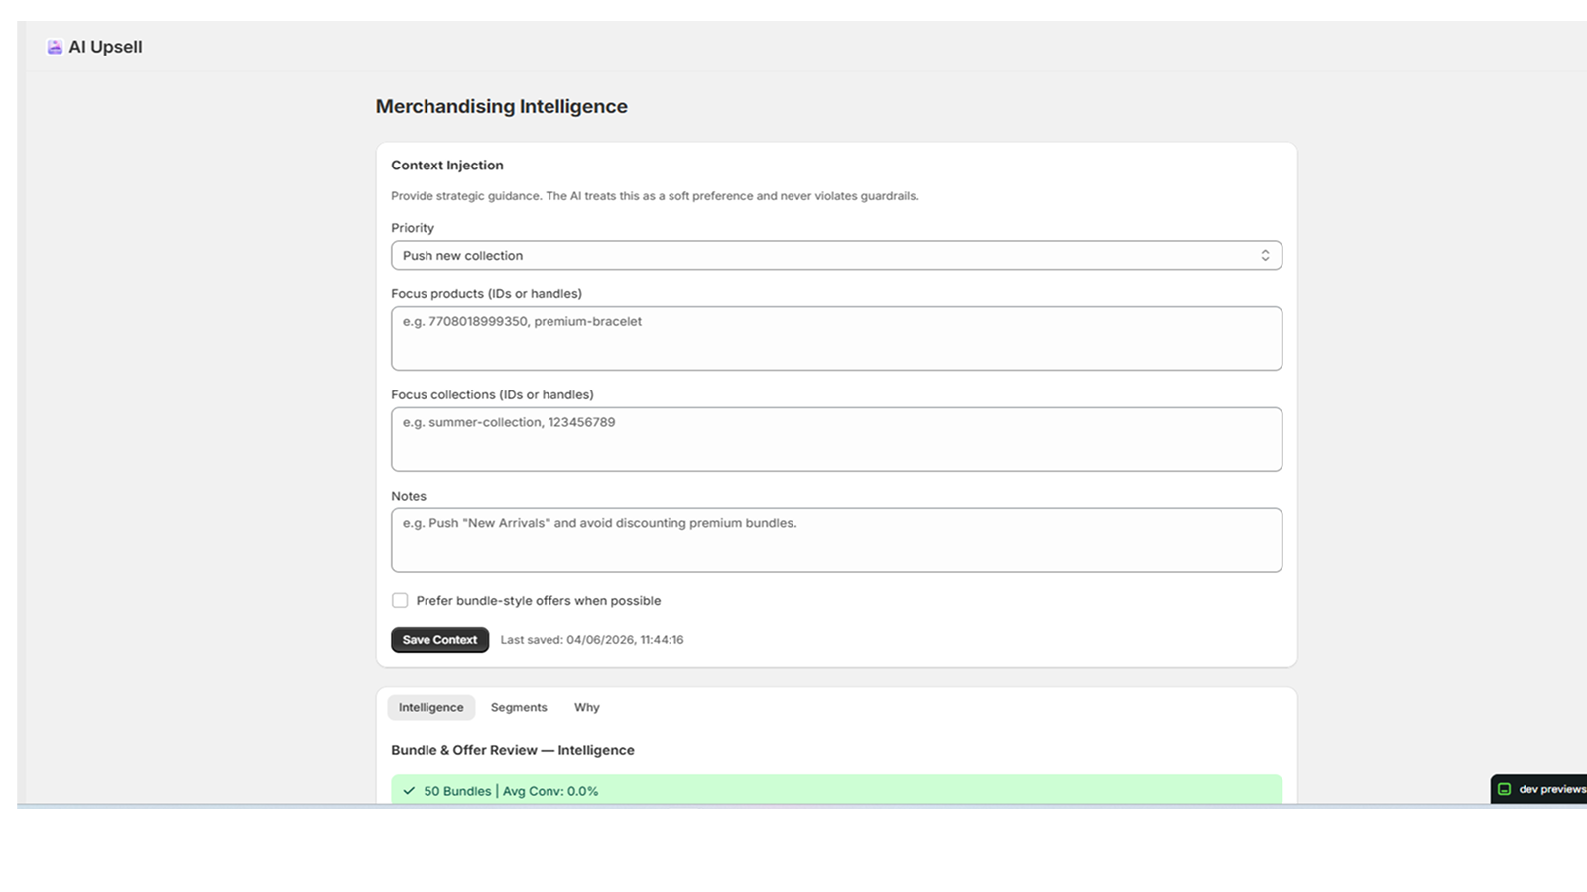Click the dev previews icon
This screenshot has width=1587, height=892.
pyautogui.click(x=1504, y=789)
